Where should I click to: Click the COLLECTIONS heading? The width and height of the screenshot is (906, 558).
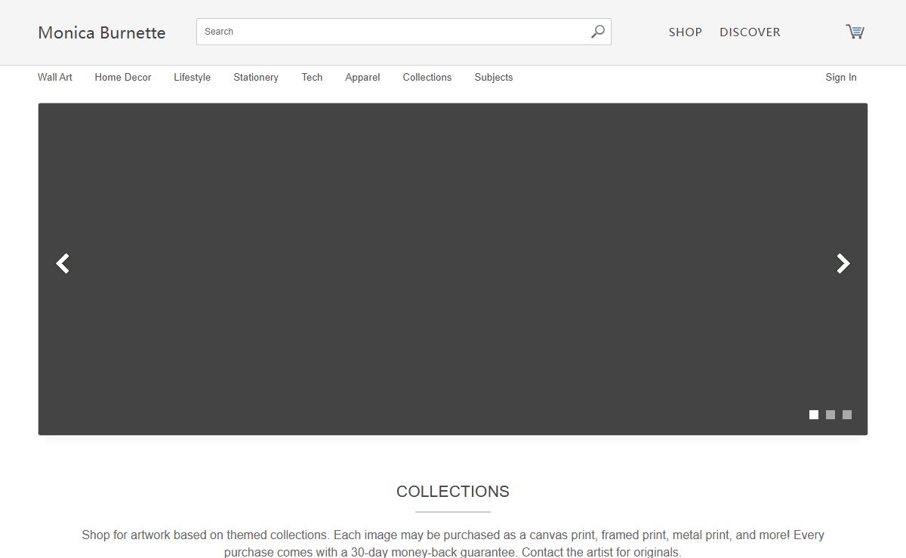tap(453, 492)
